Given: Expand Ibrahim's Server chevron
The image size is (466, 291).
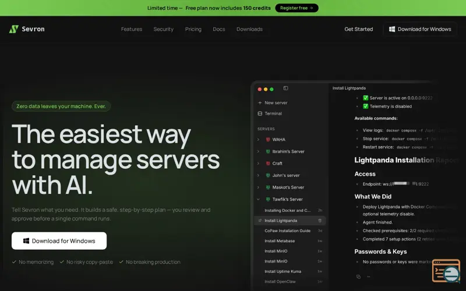Looking at the screenshot, I should click(x=258, y=151).
